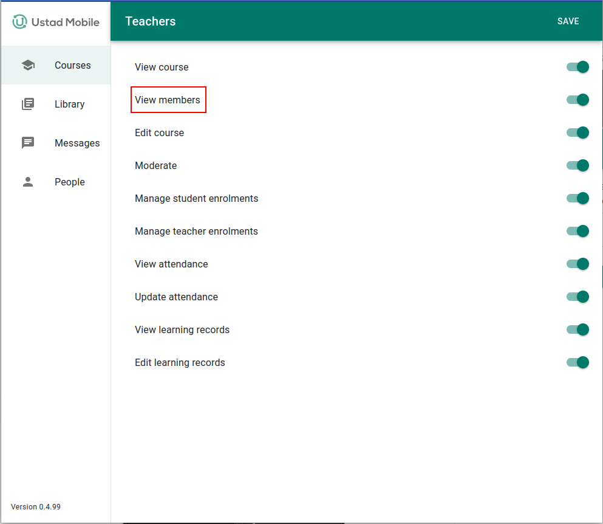Save the Teachers permissions
This screenshot has width=603, height=524.
coord(568,21)
